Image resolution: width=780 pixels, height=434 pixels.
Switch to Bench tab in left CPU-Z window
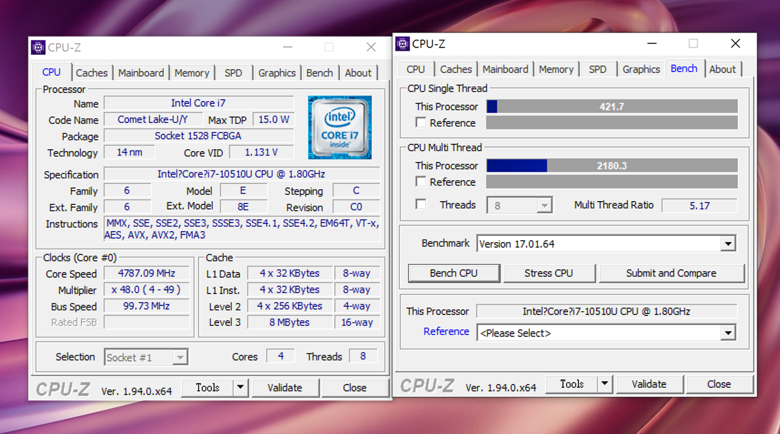pos(320,73)
